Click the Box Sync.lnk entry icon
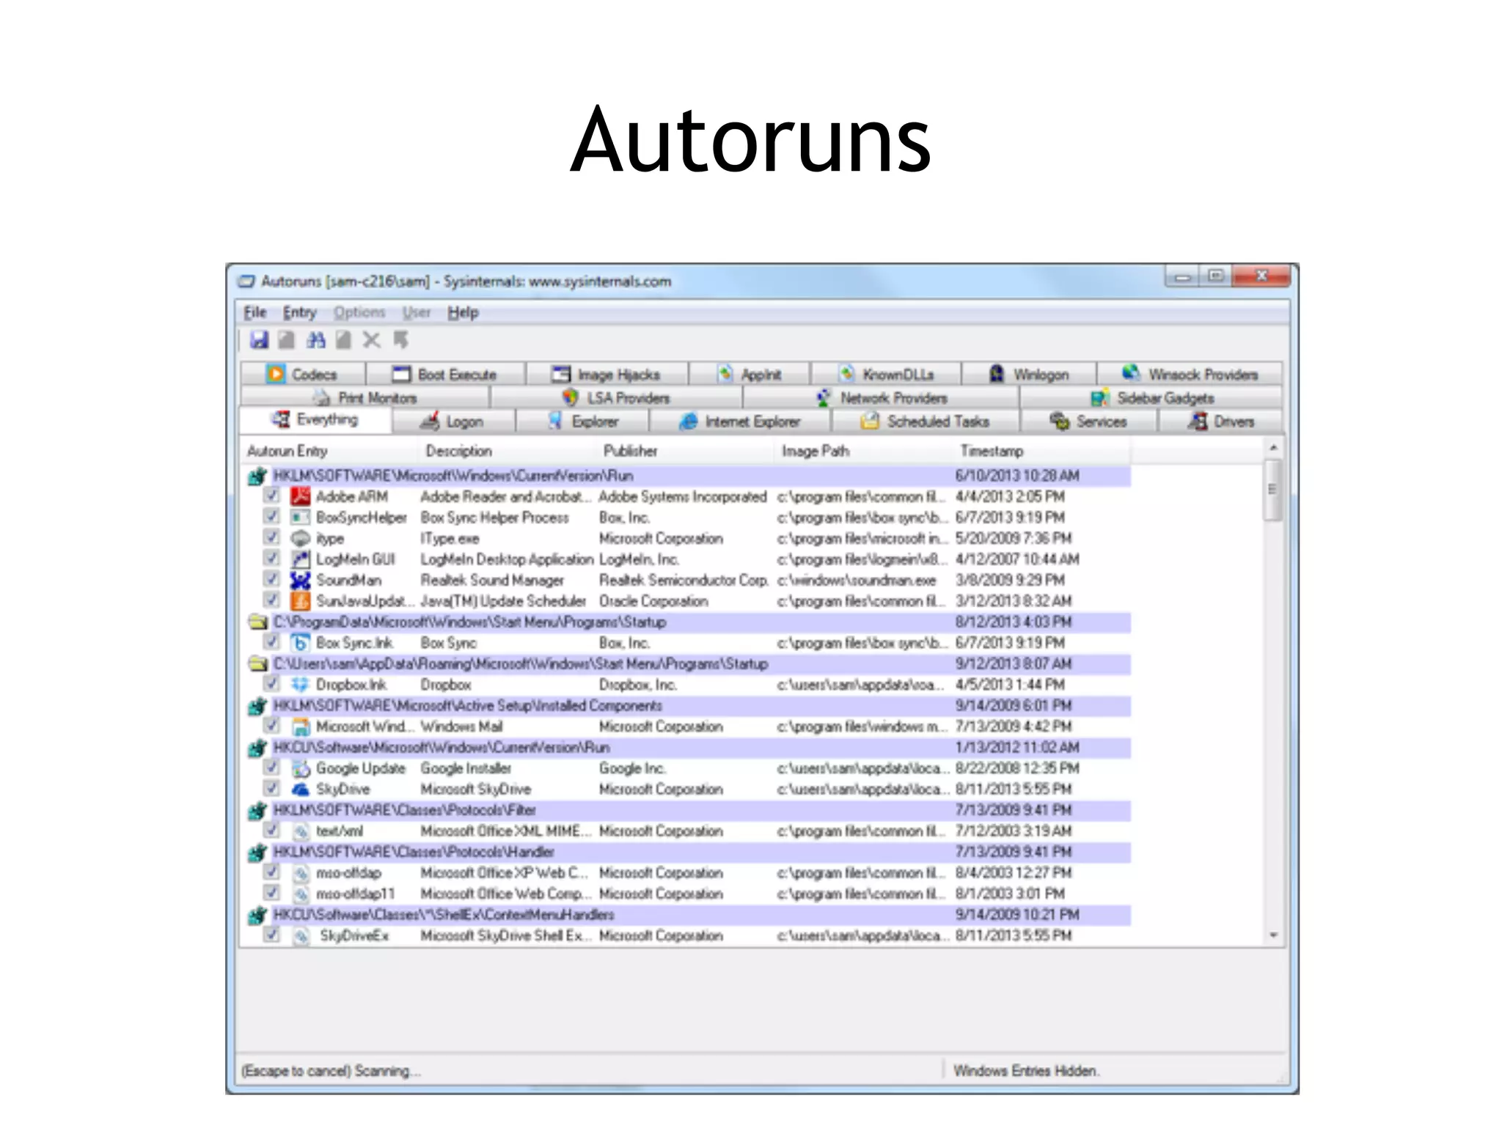The width and height of the screenshot is (1502, 1126). [x=301, y=643]
